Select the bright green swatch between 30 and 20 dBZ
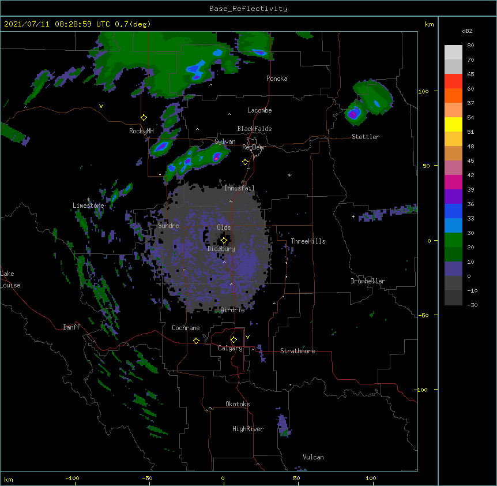This screenshot has width=497, height=486. pos(453,240)
